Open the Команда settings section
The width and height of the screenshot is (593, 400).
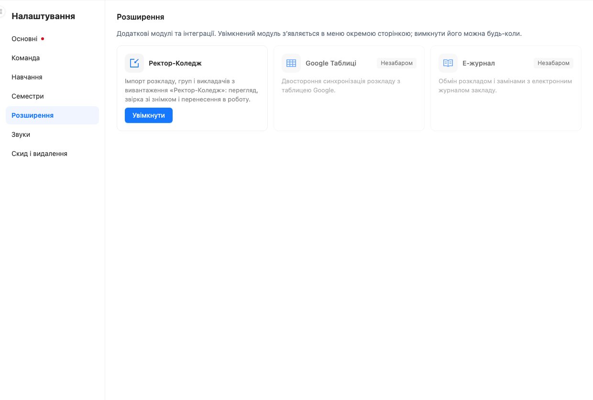click(x=53, y=58)
